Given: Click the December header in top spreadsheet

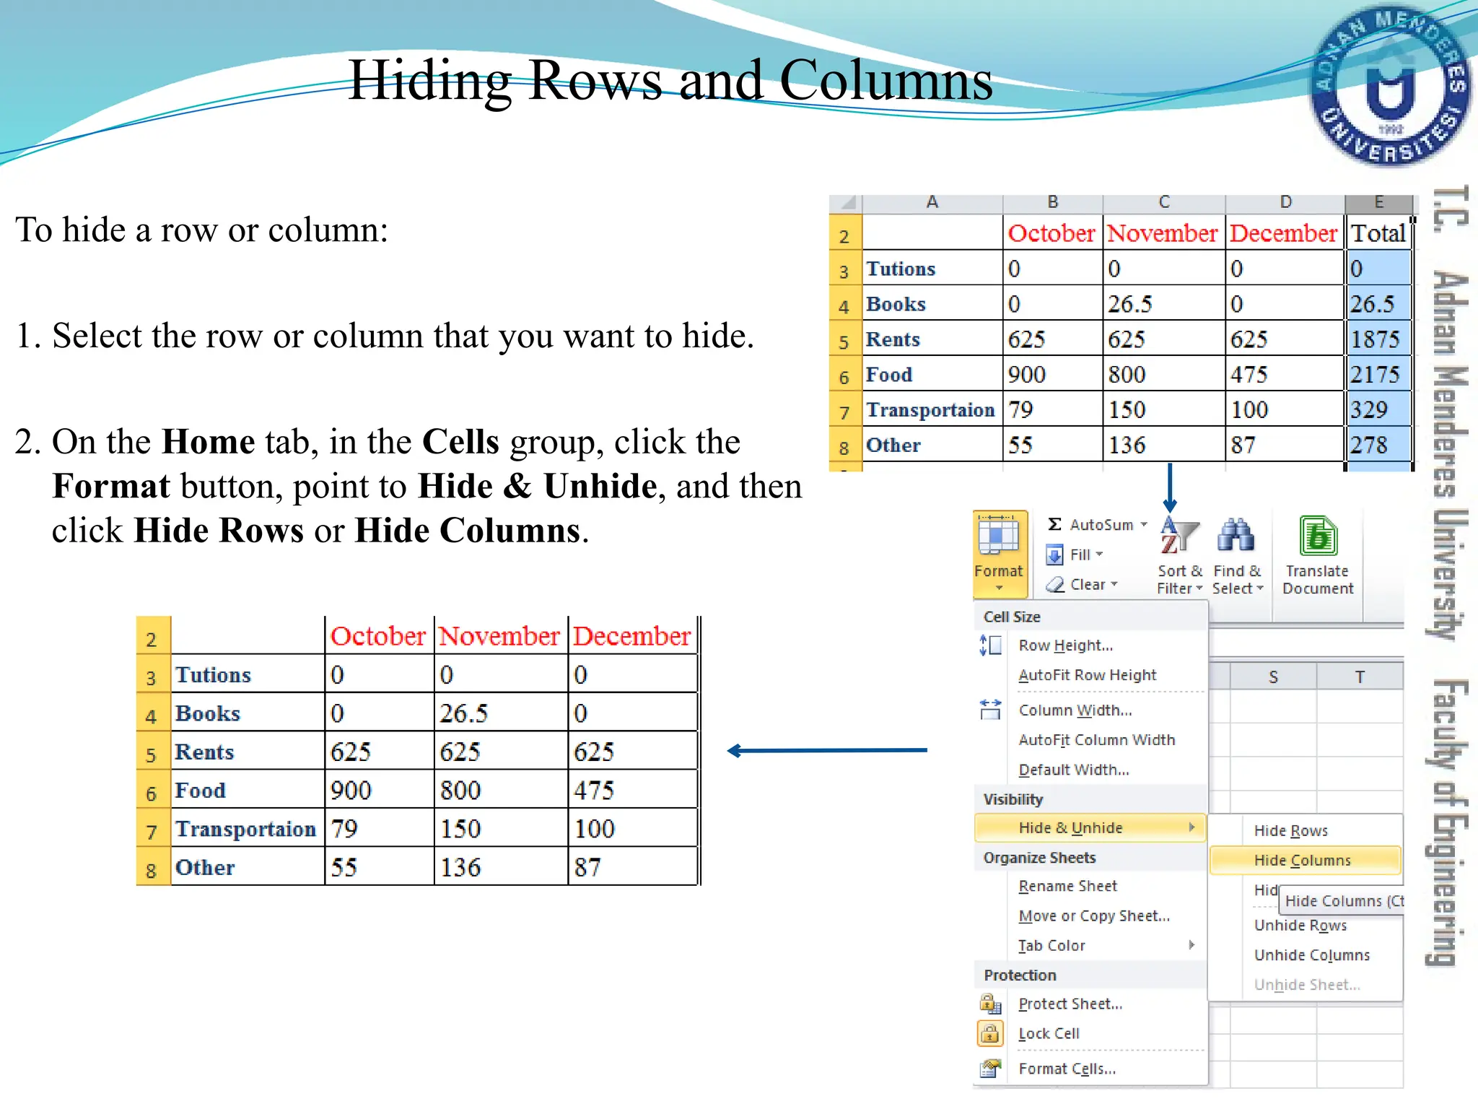Looking at the screenshot, I should (x=1285, y=232).
